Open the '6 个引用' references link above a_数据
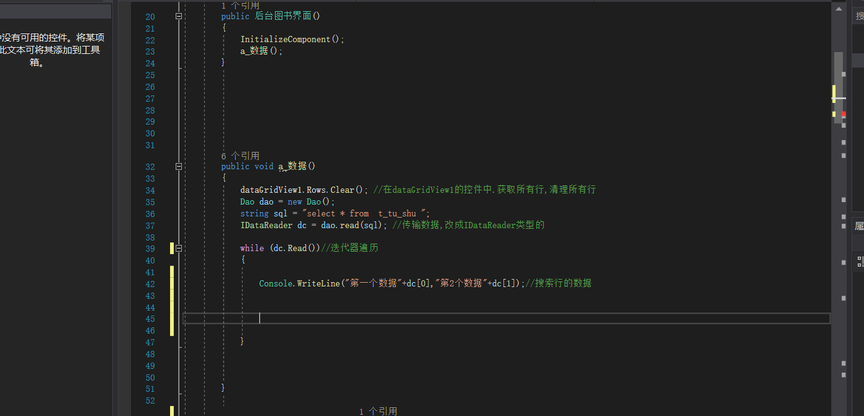 point(241,156)
